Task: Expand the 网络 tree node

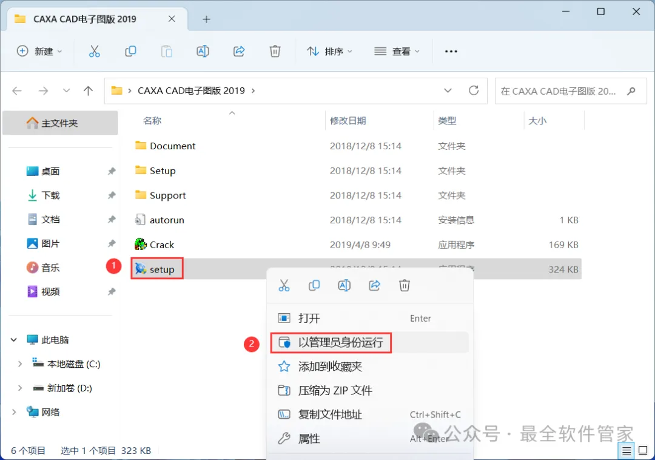Action: [x=14, y=413]
